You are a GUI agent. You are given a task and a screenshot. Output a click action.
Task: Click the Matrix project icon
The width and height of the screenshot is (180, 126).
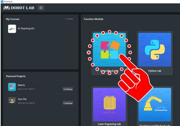(x=12, y=87)
